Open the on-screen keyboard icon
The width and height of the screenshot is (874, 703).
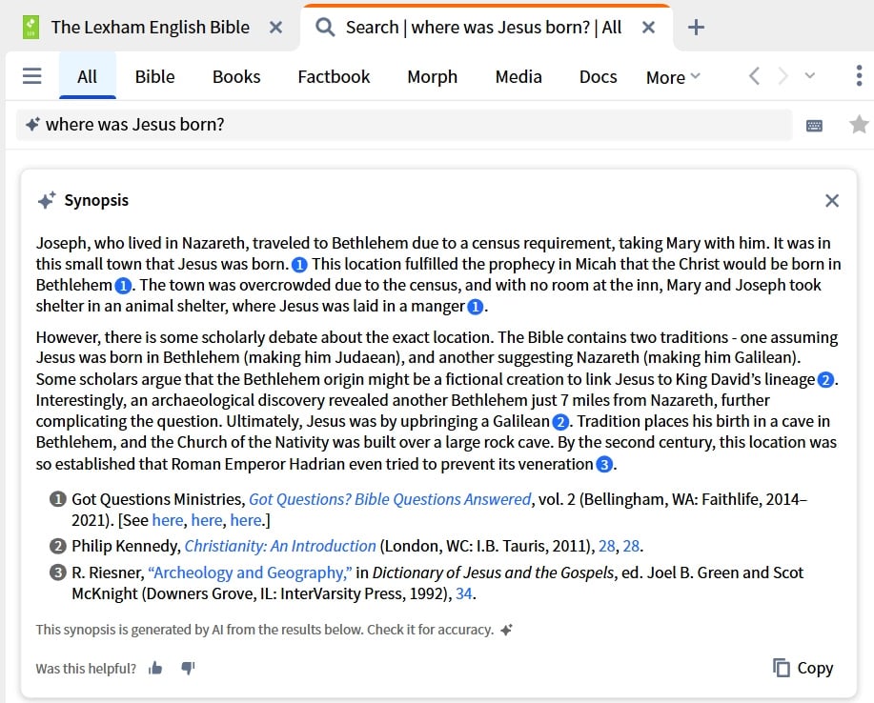[x=814, y=126]
